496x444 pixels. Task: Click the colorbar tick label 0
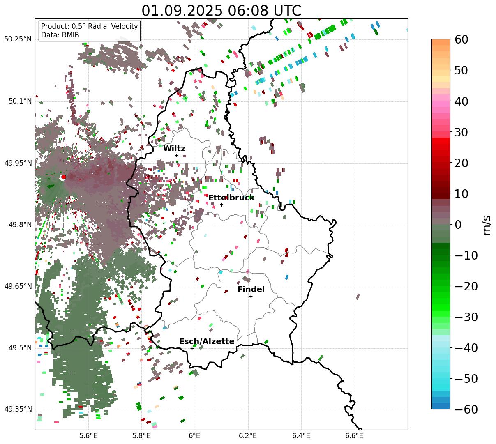458,224
